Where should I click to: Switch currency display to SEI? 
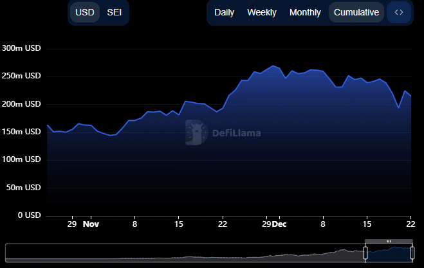pos(114,12)
